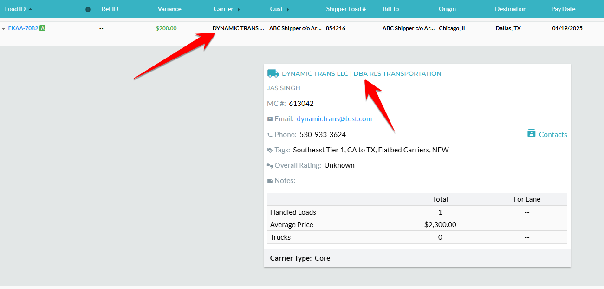This screenshot has height=289, width=604.
Task: Click the info icon in the table header
Action: (88, 9)
